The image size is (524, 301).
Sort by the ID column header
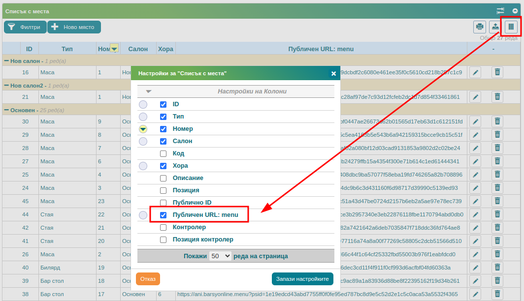point(30,49)
